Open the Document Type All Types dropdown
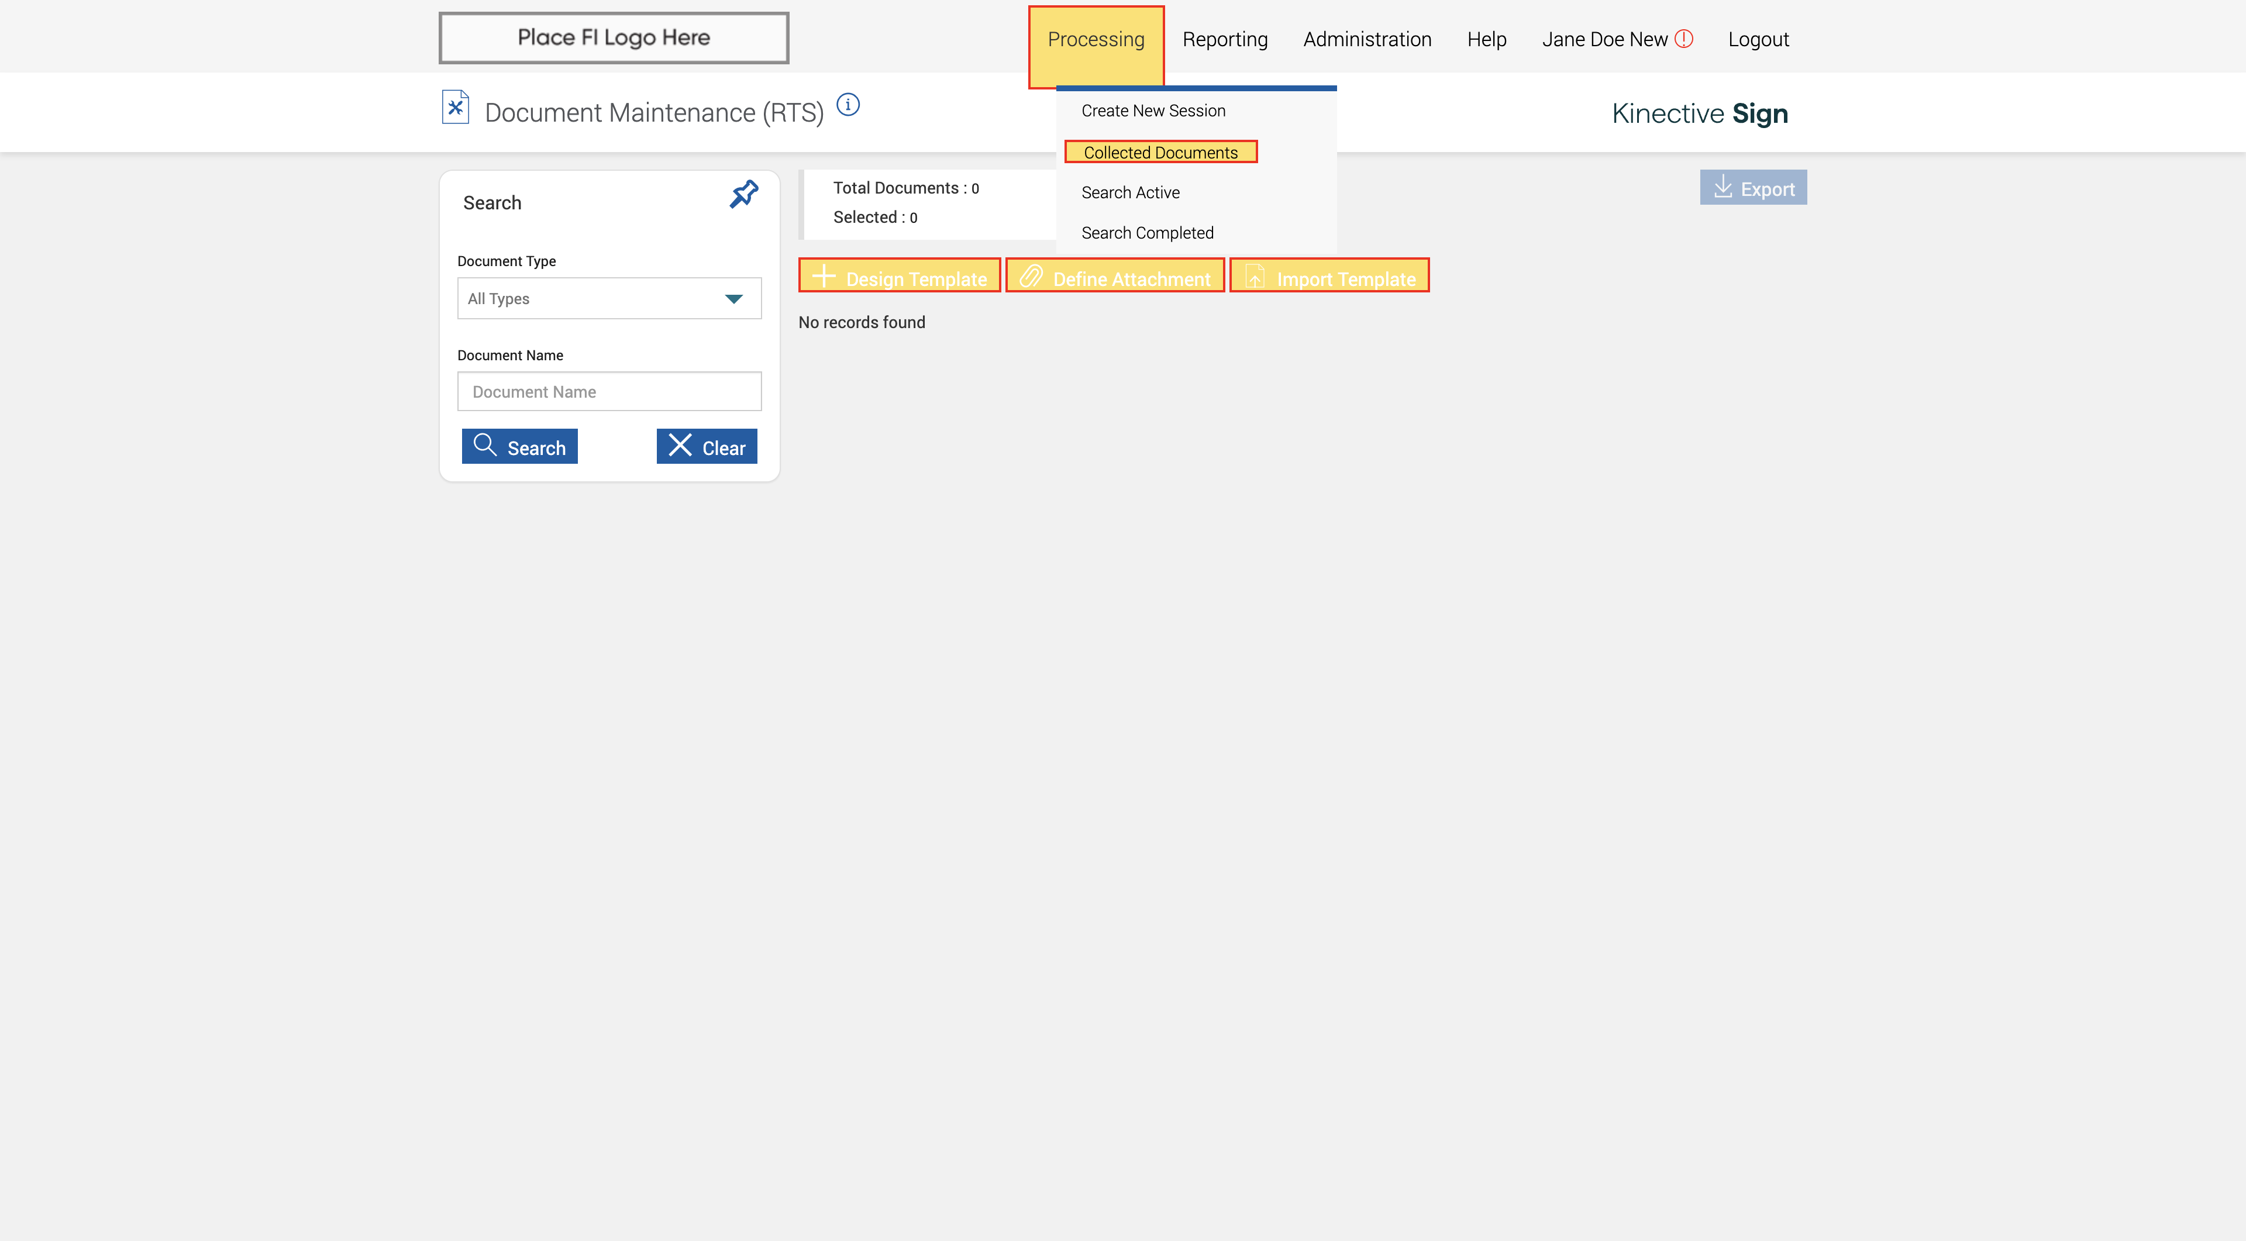Image resolution: width=2246 pixels, height=1241 pixels. click(x=608, y=299)
